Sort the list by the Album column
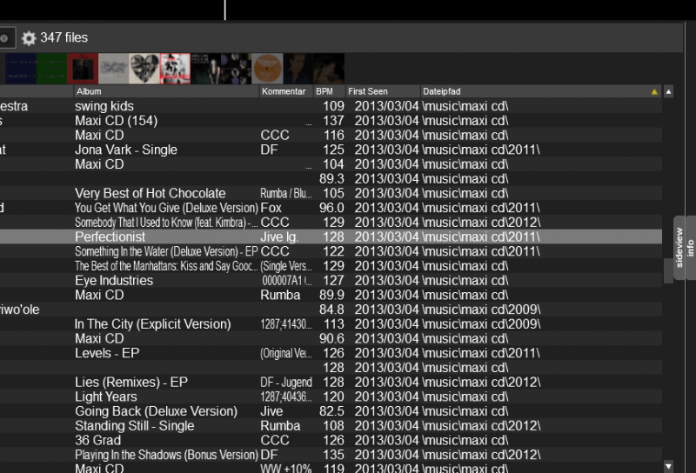Viewport: 696px width, 473px height. pos(166,91)
